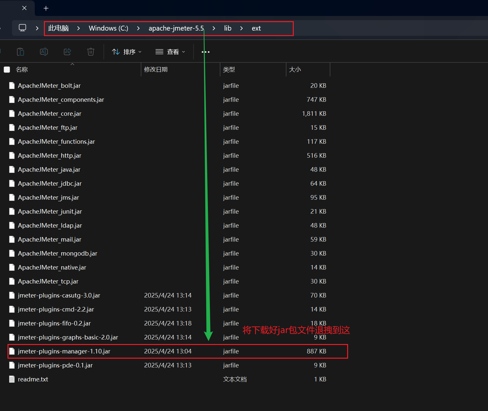
Task: Navigate to lib breadcrumb
Action: [x=228, y=28]
